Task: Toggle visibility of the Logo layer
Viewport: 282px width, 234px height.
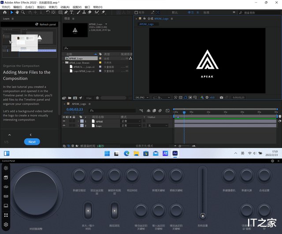Action: [x=64, y=126]
